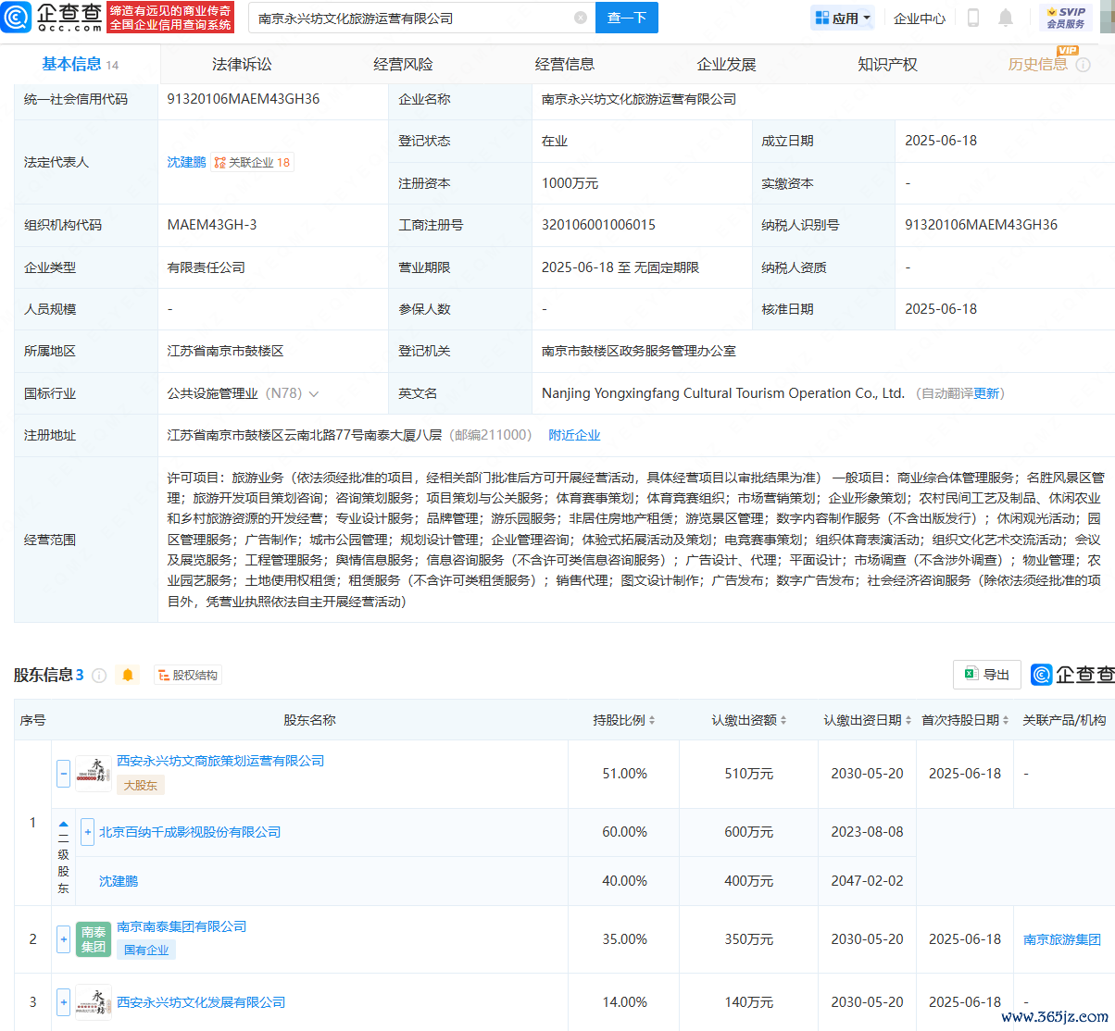Select 工商注册号 320106001006015
Image resolution: width=1115 pixels, height=1031 pixels.
click(598, 225)
